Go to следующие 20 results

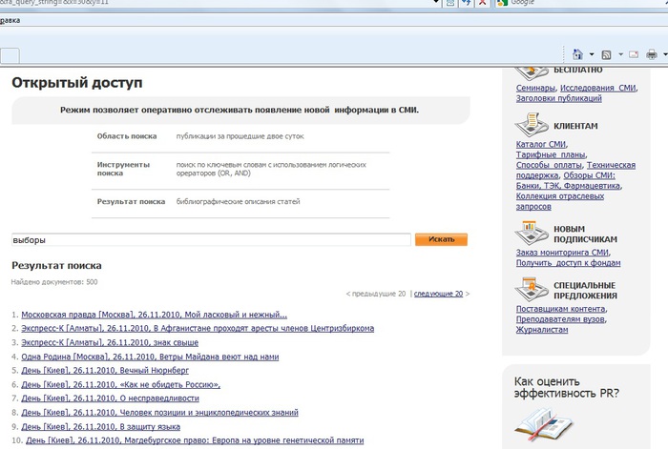click(x=438, y=294)
